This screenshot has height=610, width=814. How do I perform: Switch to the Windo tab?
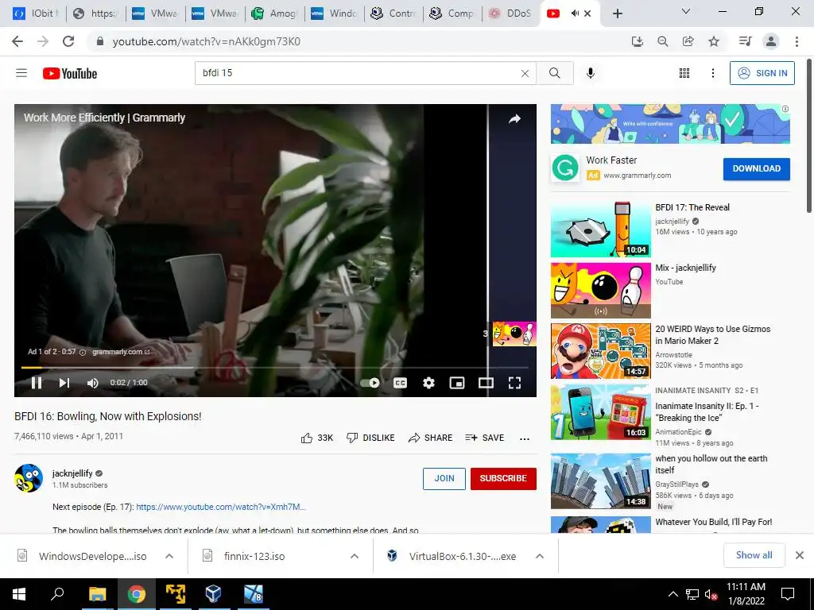[334, 14]
